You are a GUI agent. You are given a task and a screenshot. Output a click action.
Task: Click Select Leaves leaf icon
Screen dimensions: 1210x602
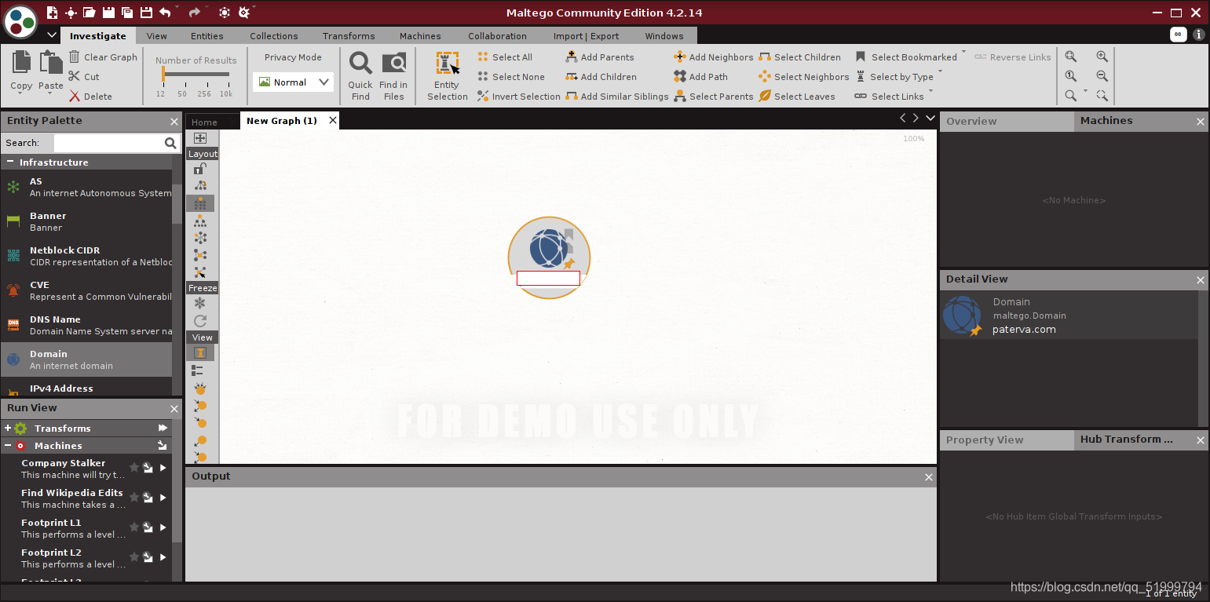(x=766, y=96)
